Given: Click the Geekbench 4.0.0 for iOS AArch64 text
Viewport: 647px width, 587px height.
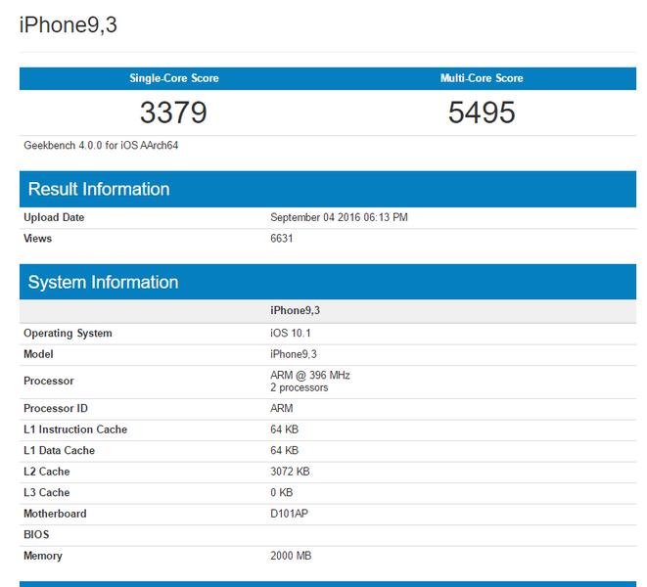Looking at the screenshot, I should [x=101, y=145].
